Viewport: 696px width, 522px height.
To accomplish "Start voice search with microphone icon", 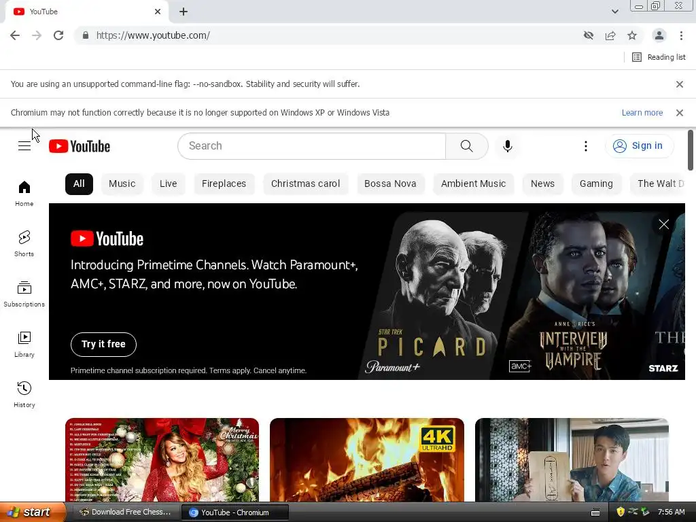I will click(507, 146).
